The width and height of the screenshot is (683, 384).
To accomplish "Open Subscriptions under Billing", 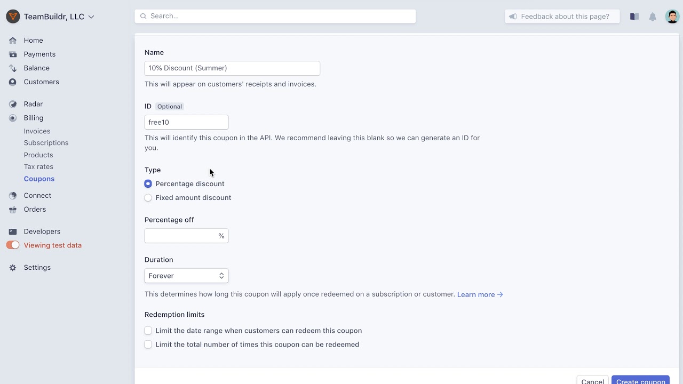I will [46, 143].
